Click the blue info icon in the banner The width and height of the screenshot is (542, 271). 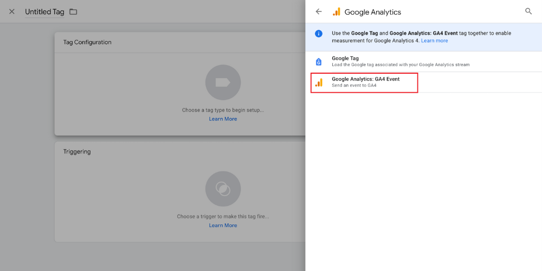pos(318,34)
